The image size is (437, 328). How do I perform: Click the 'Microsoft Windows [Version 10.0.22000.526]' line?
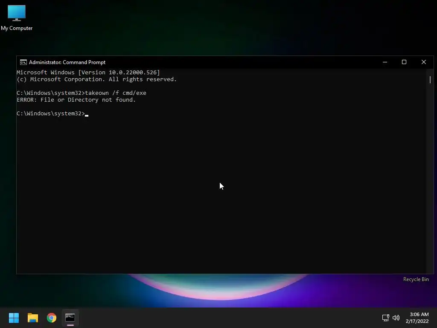[88, 73]
